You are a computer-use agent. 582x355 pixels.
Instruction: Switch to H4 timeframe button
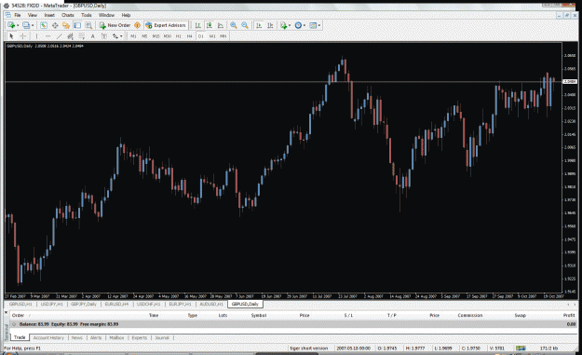[190, 36]
